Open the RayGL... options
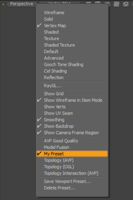The width and height of the screenshot is (133, 200). (72, 86)
